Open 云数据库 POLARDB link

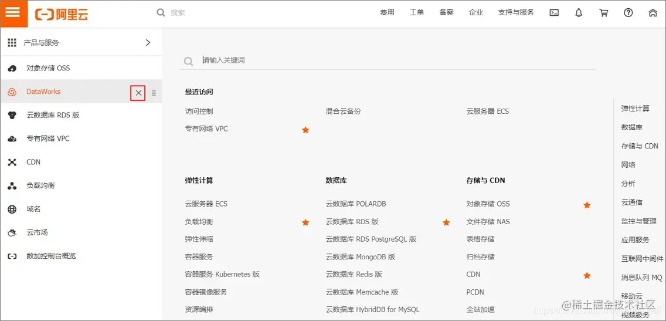pyautogui.click(x=356, y=204)
